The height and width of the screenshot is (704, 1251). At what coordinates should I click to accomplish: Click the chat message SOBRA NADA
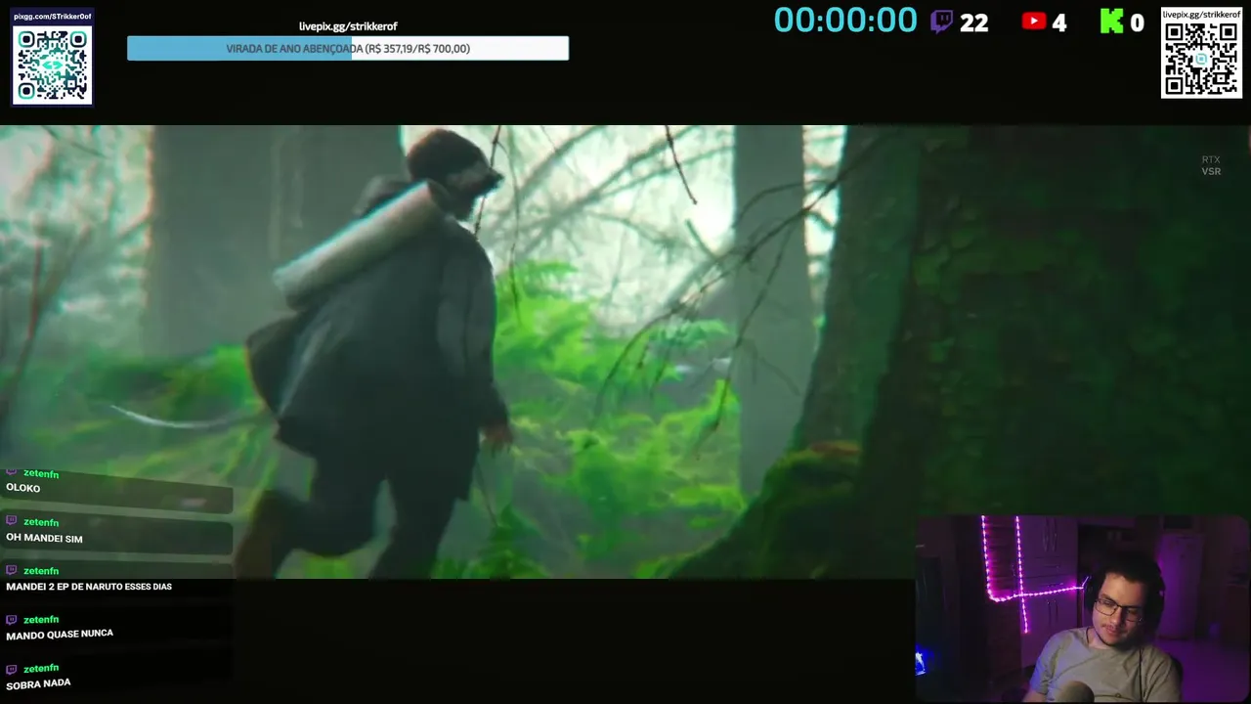tap(38, 683)
